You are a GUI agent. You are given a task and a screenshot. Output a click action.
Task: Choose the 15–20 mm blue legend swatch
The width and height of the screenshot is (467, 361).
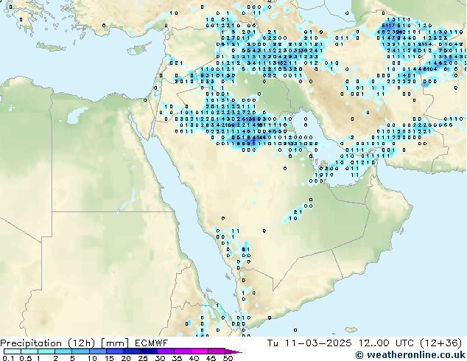click(x=114, y=351)
